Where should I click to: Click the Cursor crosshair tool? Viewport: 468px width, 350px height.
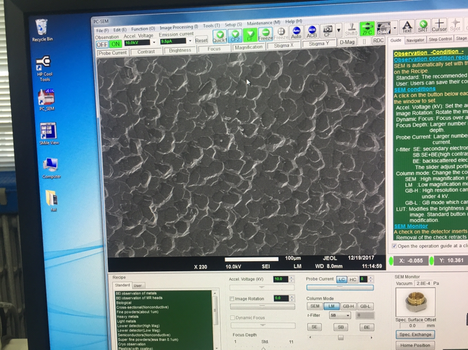pyautogui.click(x=439, y=27)
